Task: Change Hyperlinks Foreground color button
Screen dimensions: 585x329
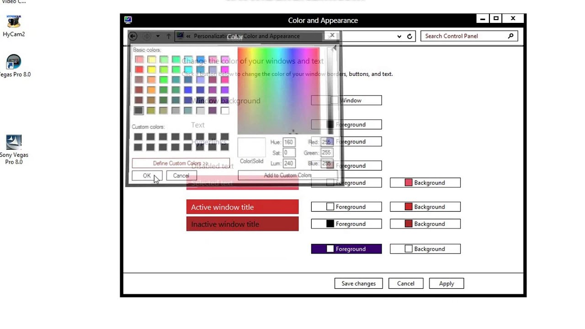Action: click(x=346, y=142)
